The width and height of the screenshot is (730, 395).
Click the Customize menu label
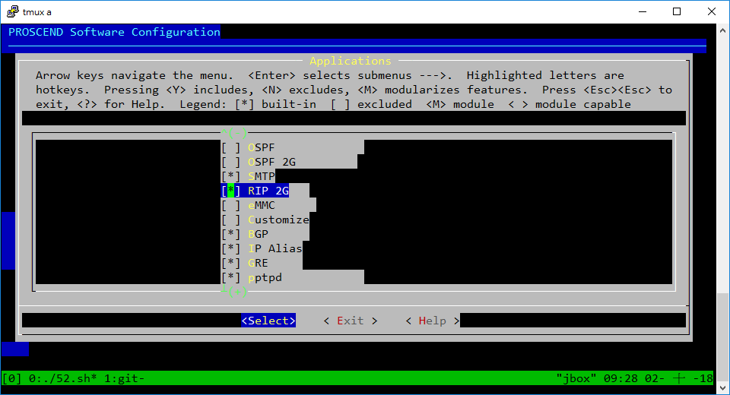[278, 220]
